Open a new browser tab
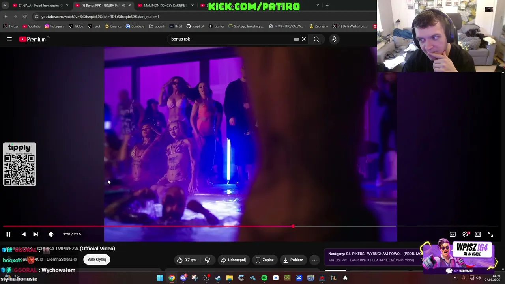This screenshot has width=505, height=284. (327, 6)
